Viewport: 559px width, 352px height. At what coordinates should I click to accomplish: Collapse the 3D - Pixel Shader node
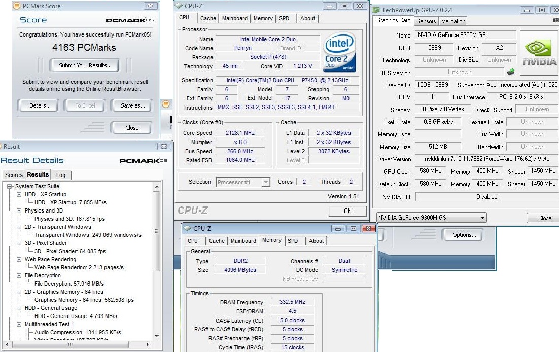point(19,243)
